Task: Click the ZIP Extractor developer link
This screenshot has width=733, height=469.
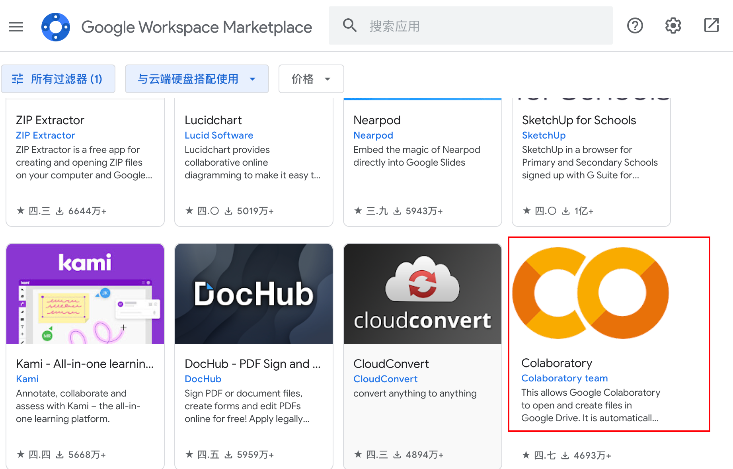Action: click(x=45, y=135)
